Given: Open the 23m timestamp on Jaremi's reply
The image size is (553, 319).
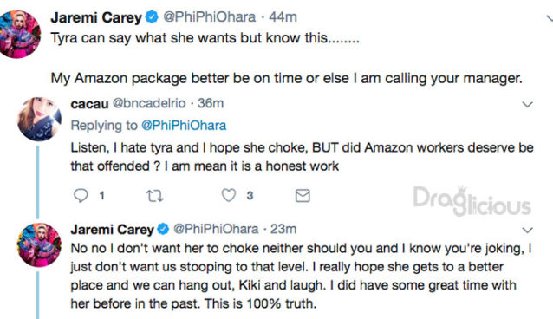Looking at the screenshot, I should [x=283, y=229].
